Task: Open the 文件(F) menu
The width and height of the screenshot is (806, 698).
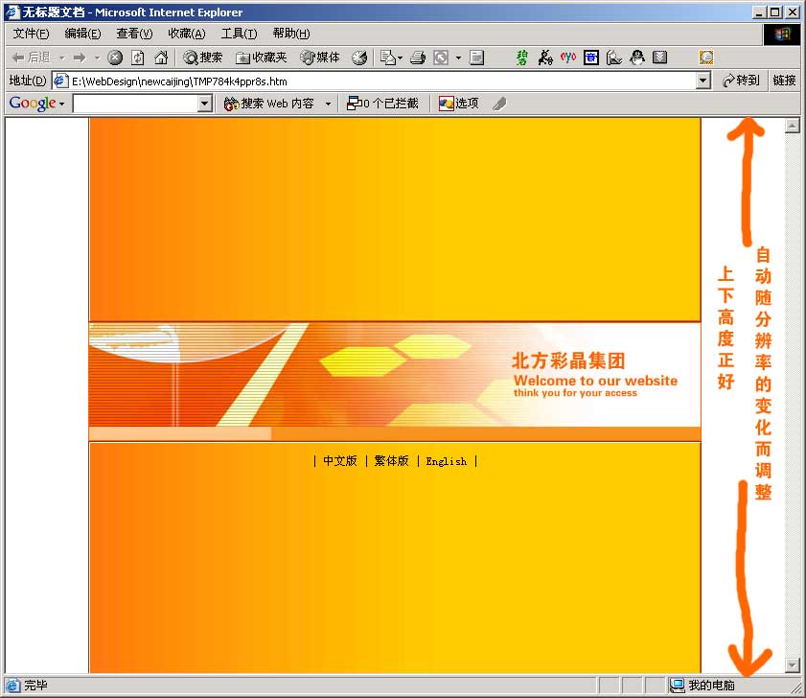Action: 31,34
